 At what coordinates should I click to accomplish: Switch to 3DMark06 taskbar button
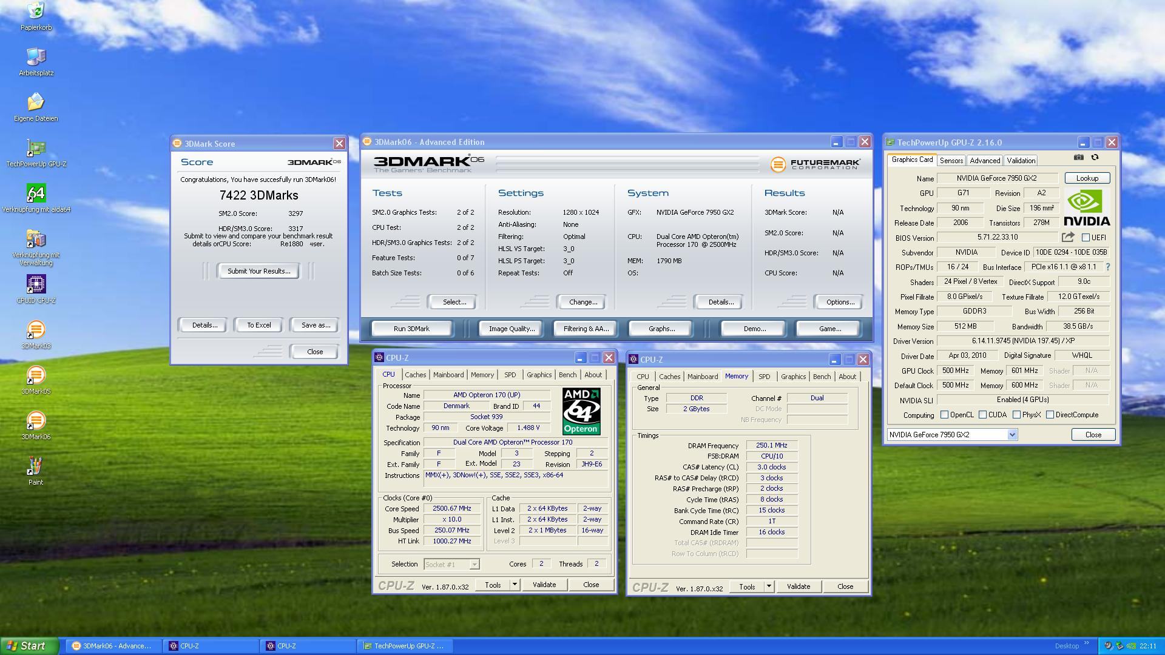(x=113, y=646)
